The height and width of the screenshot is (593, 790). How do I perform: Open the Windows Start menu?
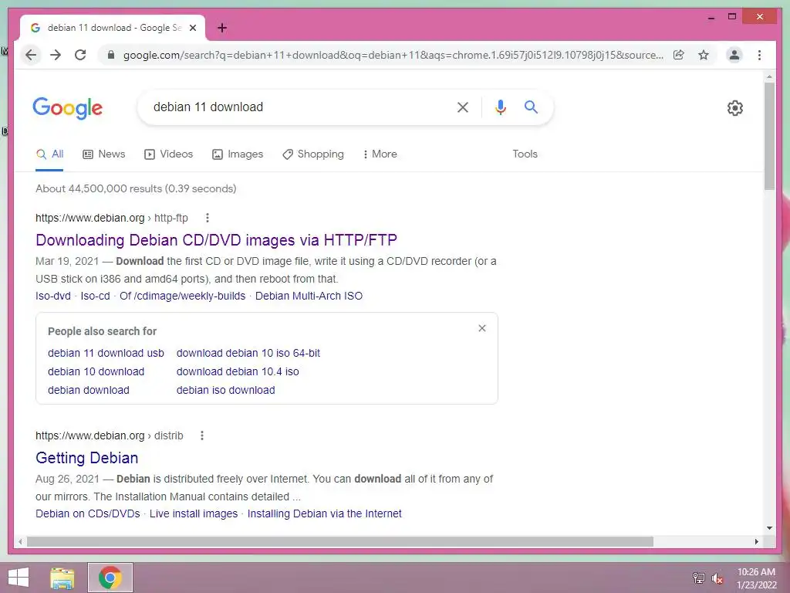tap(19, 578)
